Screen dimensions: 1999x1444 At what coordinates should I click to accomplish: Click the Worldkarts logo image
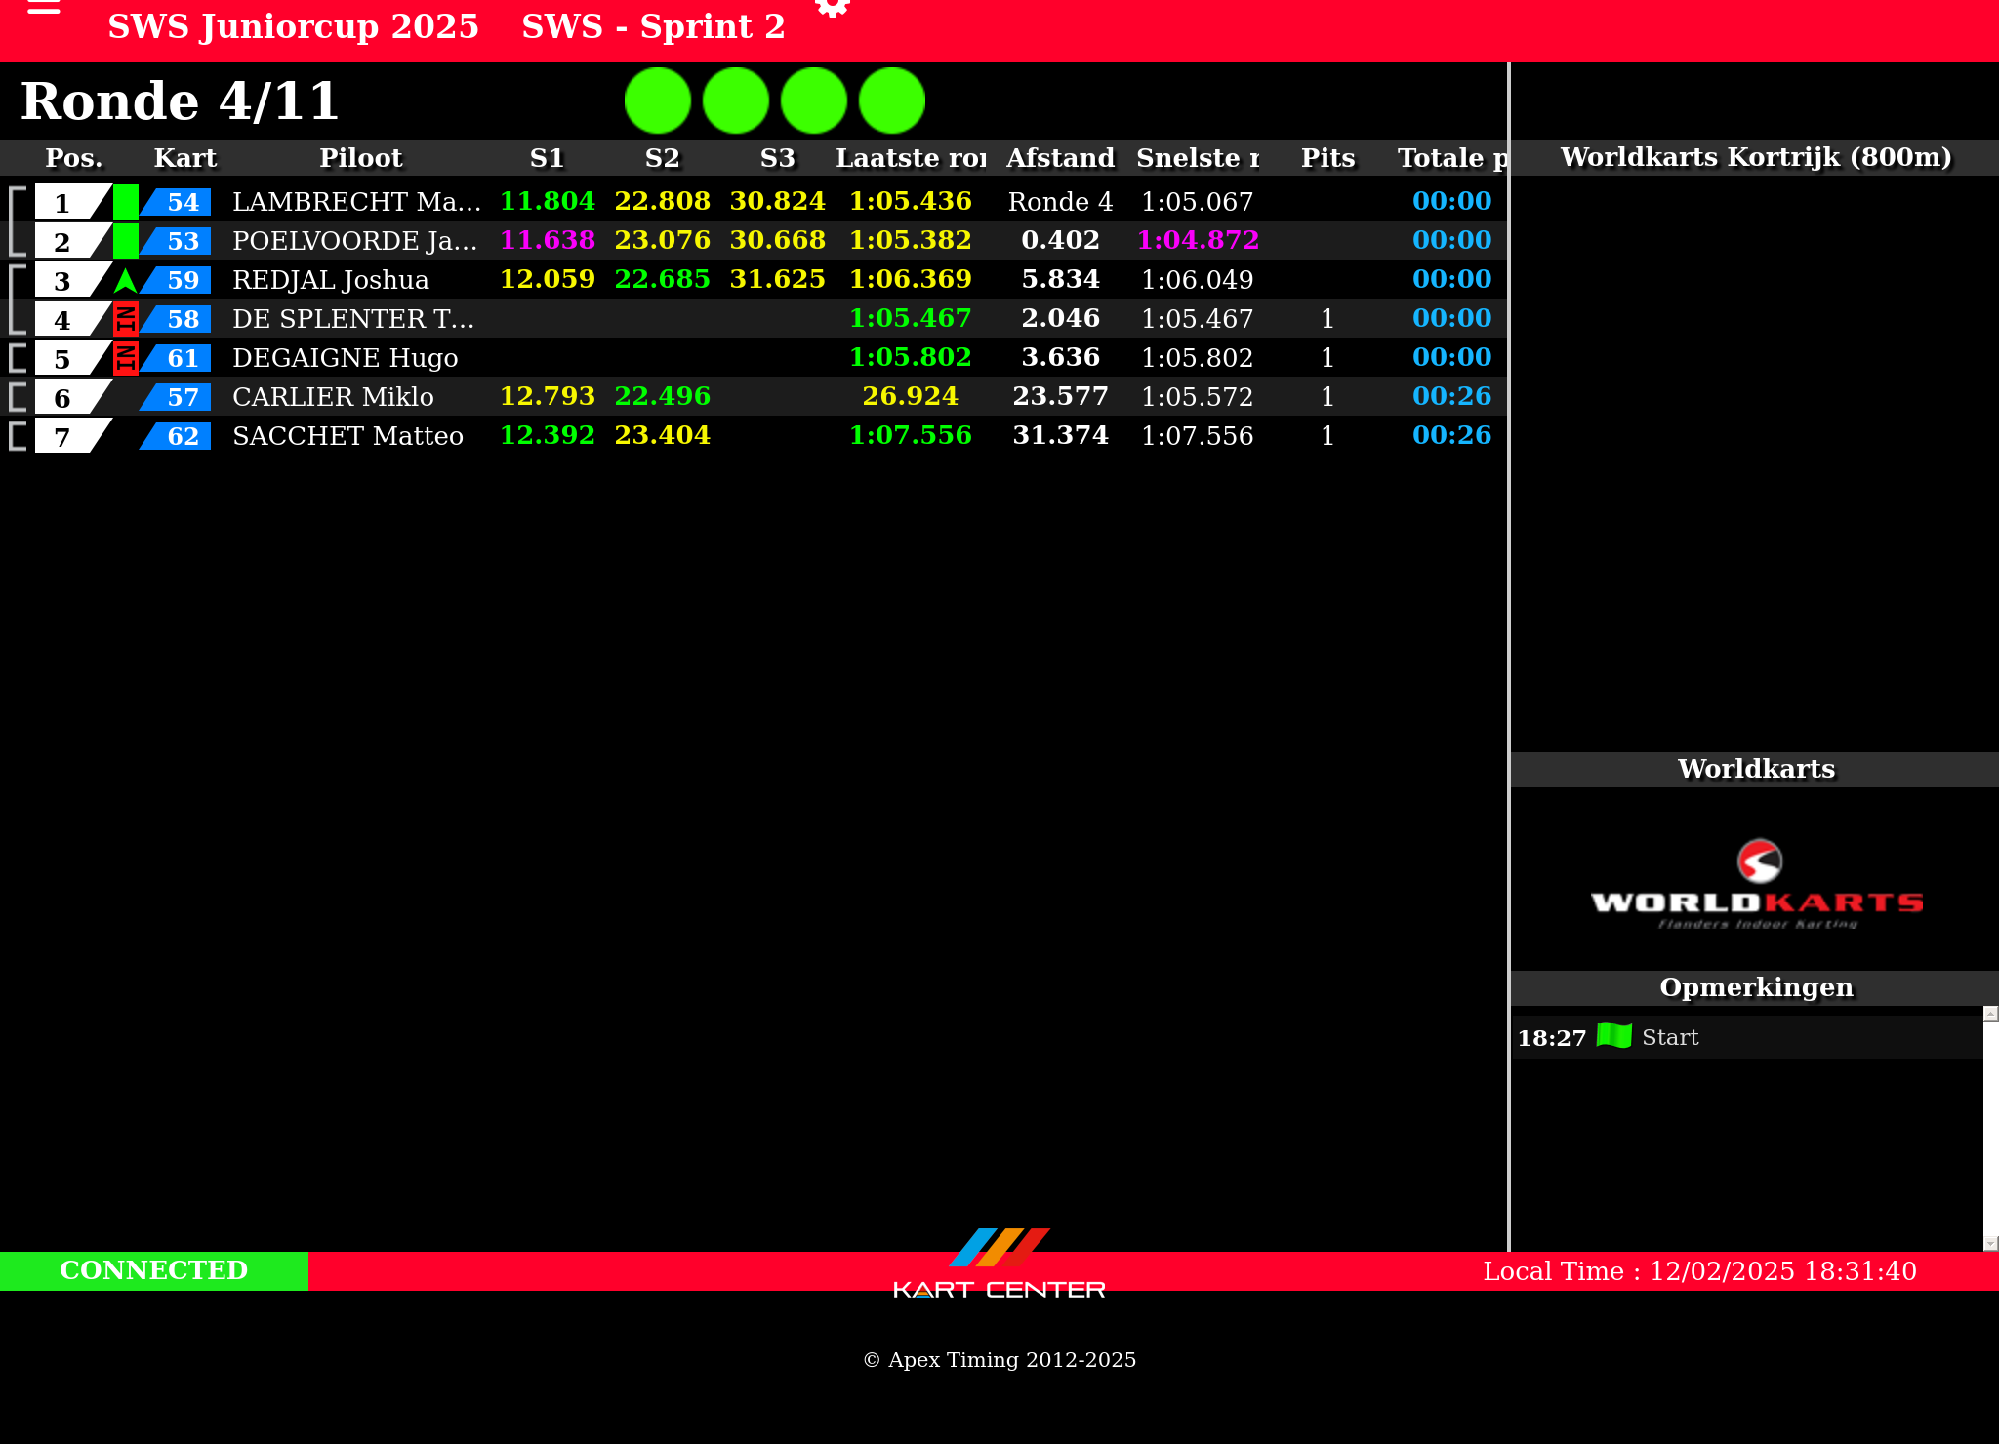(x=1756, y=884)
